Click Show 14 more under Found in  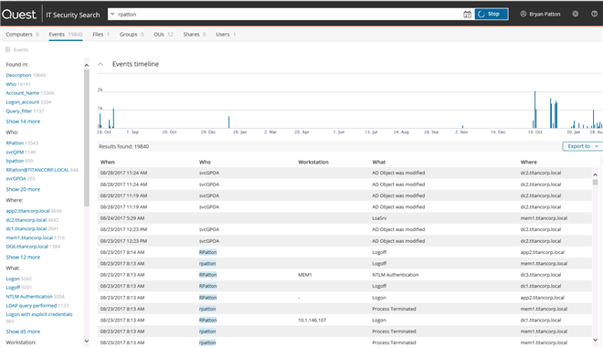coord(23,121)
